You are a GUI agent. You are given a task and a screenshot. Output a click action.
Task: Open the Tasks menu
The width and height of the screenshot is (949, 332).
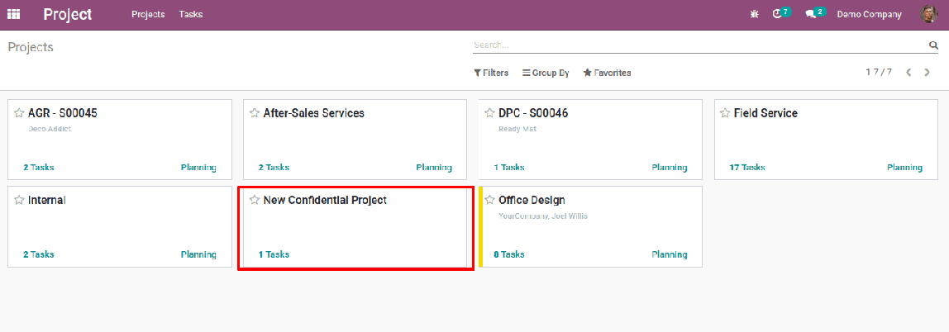click(191, 15)
